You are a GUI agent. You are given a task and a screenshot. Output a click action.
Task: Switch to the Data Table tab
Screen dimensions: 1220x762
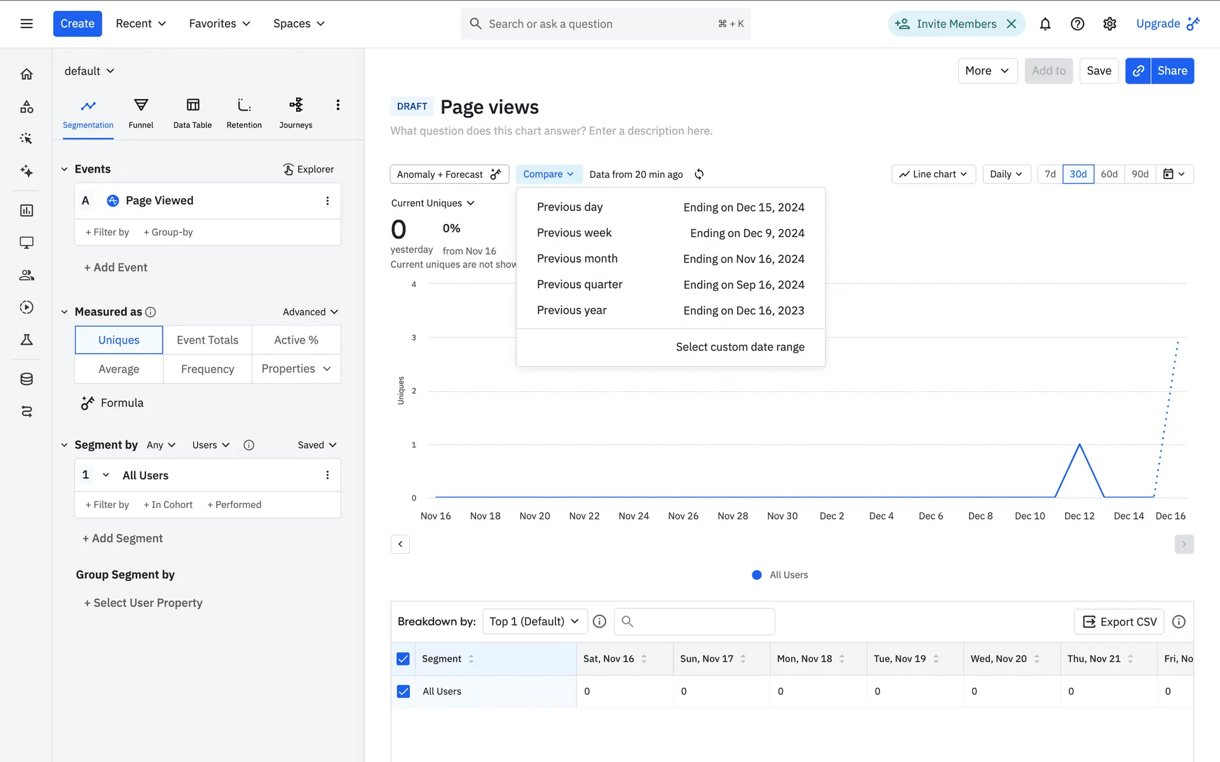193,113
